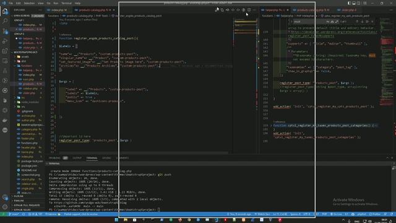Toggle Primary Side Bar layout button
The height and width of the screenshot is (223, 396).
(x=349, y=3)
